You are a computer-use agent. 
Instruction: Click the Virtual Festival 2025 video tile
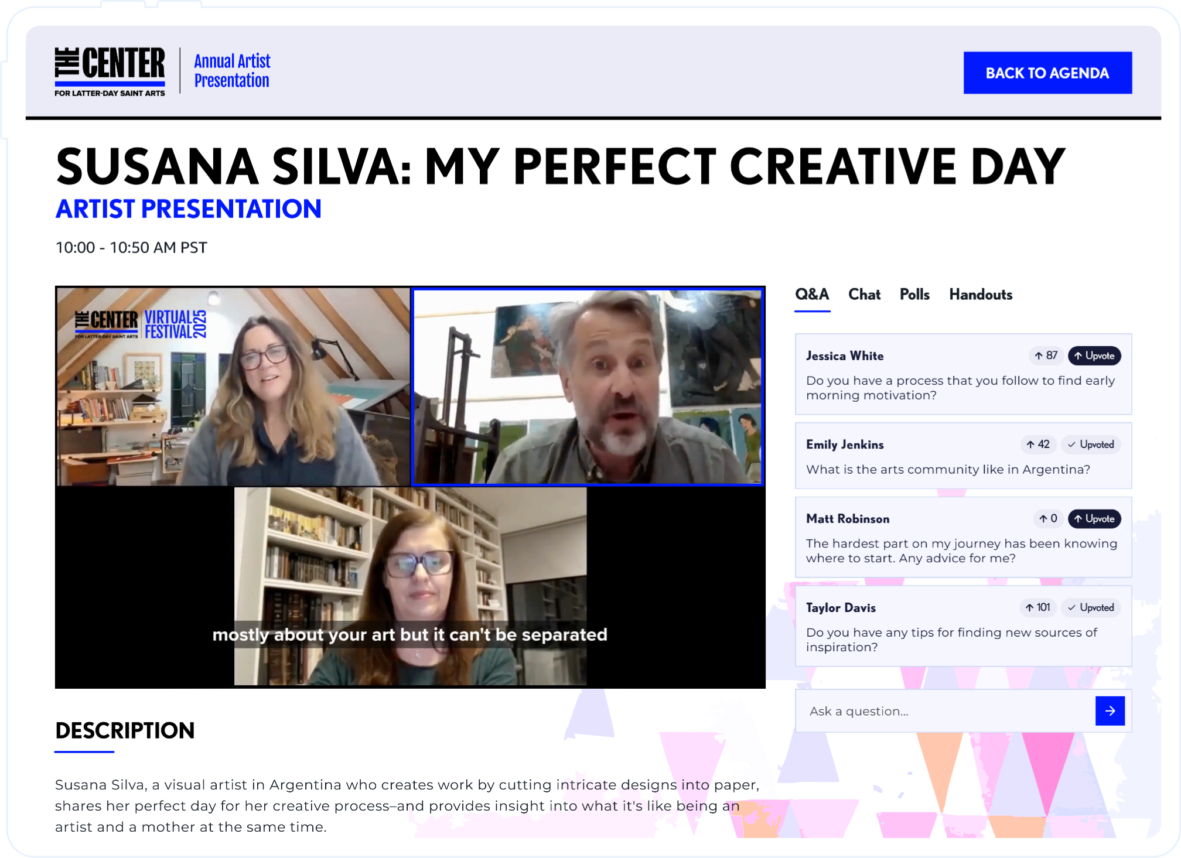[233, 387]
